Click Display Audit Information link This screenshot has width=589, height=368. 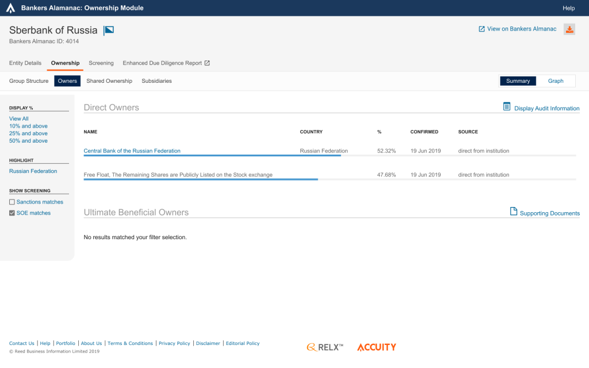pyautogui.click(x=546, y=109)
